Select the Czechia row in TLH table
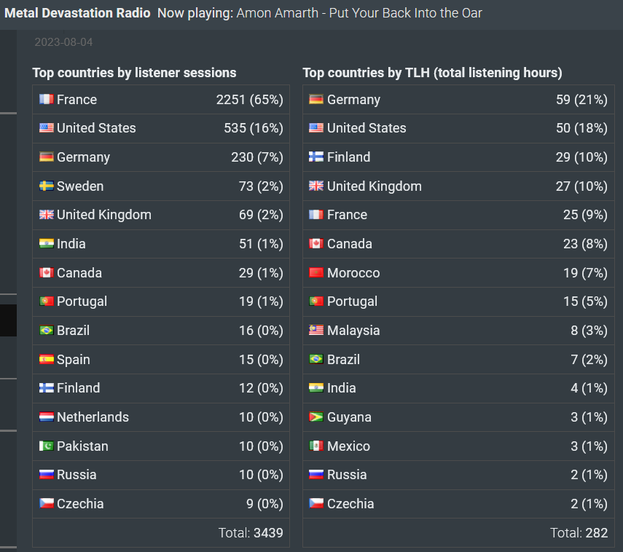 [x=458, y=504]
